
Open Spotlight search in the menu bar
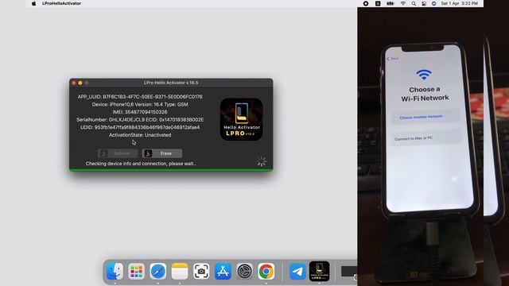point(414,3)
